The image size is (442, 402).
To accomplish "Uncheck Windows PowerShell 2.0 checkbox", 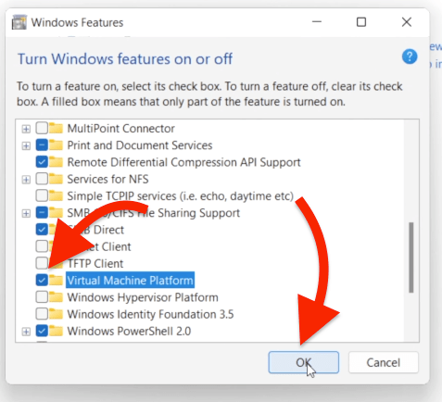I will click(x=42, y=331).
